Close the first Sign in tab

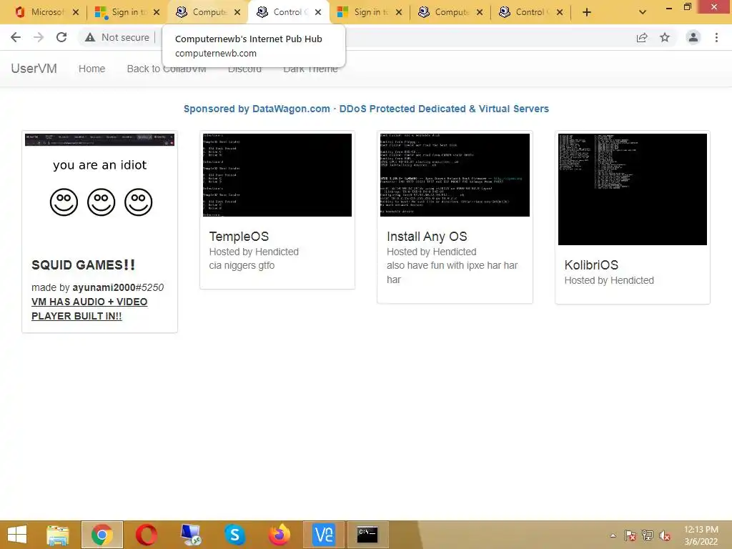click(x=157, y=12)
